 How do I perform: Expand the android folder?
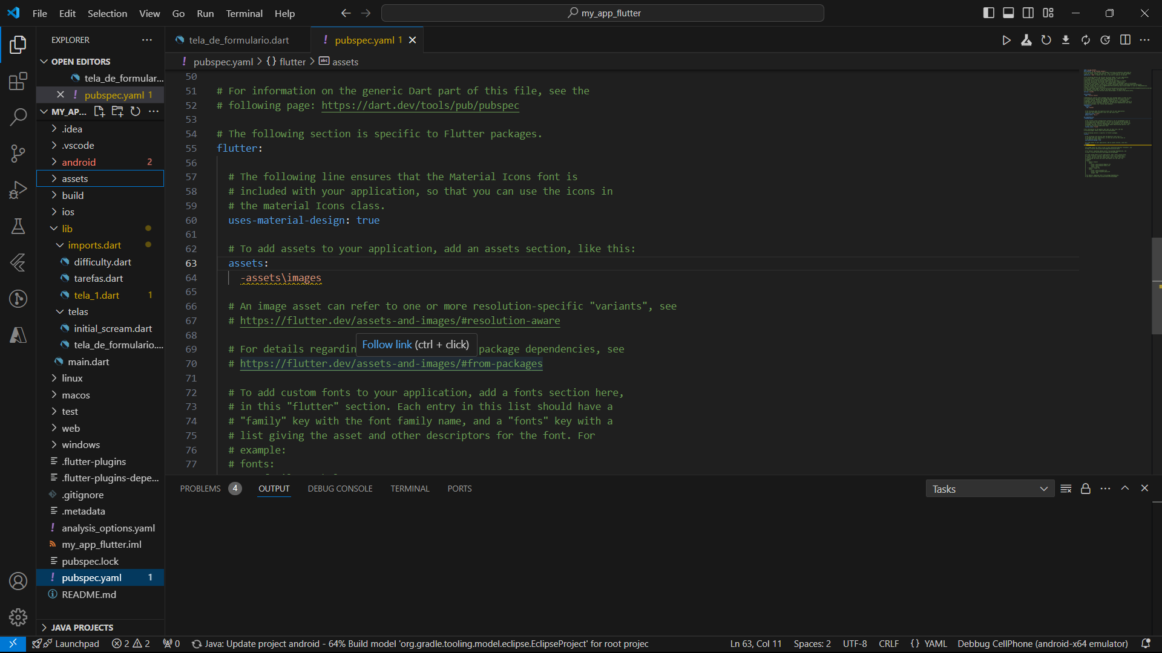[x=100, y=162]
